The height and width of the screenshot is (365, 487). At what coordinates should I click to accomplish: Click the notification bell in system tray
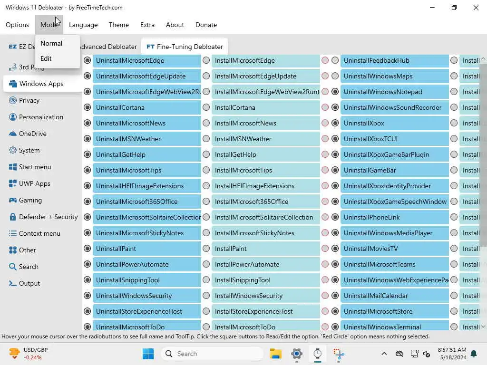click(474, 354)
